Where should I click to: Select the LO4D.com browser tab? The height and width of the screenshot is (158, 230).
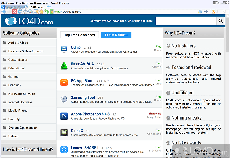pyautogui.click(x=35, y=7)
